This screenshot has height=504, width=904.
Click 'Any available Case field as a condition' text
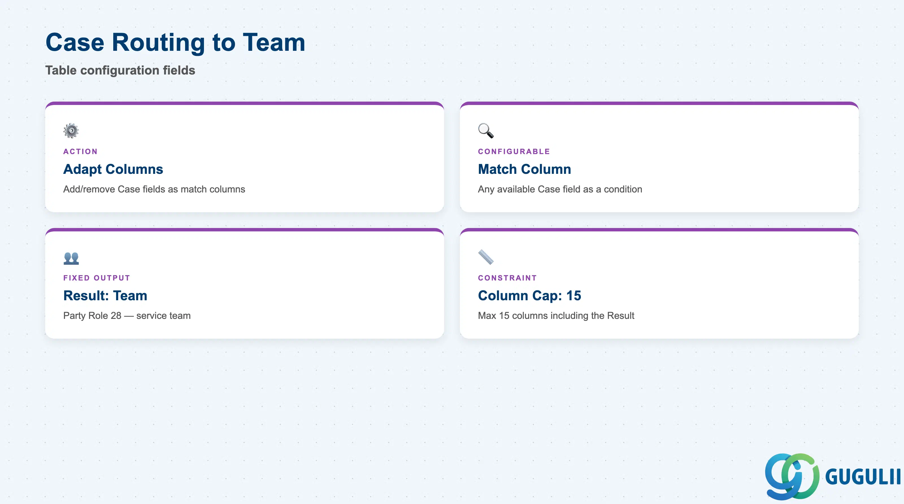tap(560, 189)
